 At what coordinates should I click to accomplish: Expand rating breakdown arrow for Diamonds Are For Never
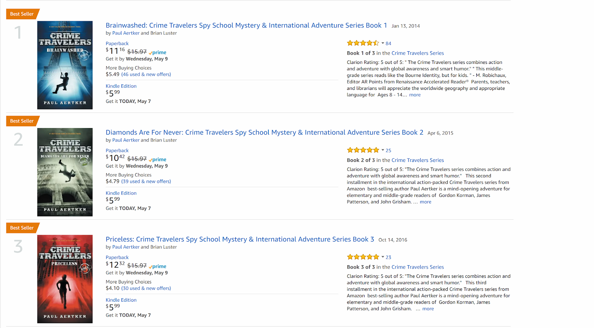click(383, 150)
